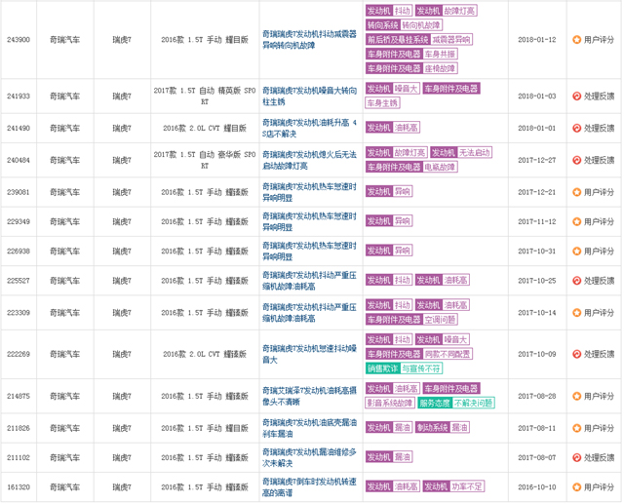Click the star rating icon in row 161320

(576, 486)
